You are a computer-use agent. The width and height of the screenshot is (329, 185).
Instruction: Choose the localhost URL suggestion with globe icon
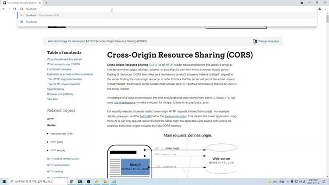point(167,22)
